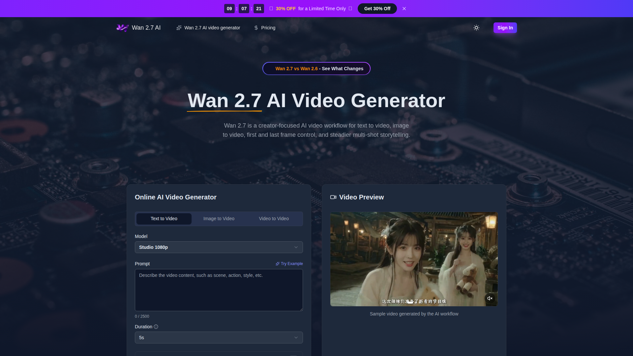This screenshot has width=633, height=356.
Task: Select the Text to Video tab
Action: click(x=164, y=219)
